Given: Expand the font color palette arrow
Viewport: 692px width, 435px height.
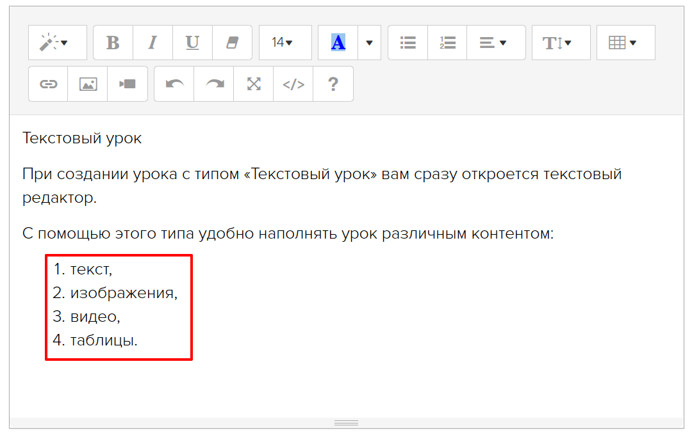Looking at the screenshot, I should click(369, 43).
